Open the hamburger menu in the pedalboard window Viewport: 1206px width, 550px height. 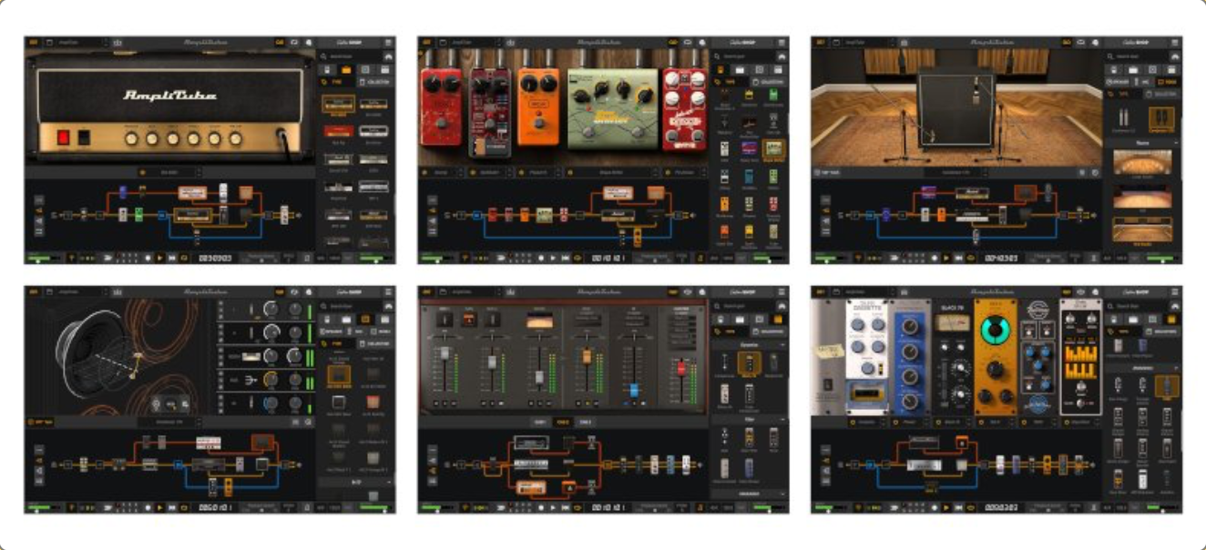782,42
